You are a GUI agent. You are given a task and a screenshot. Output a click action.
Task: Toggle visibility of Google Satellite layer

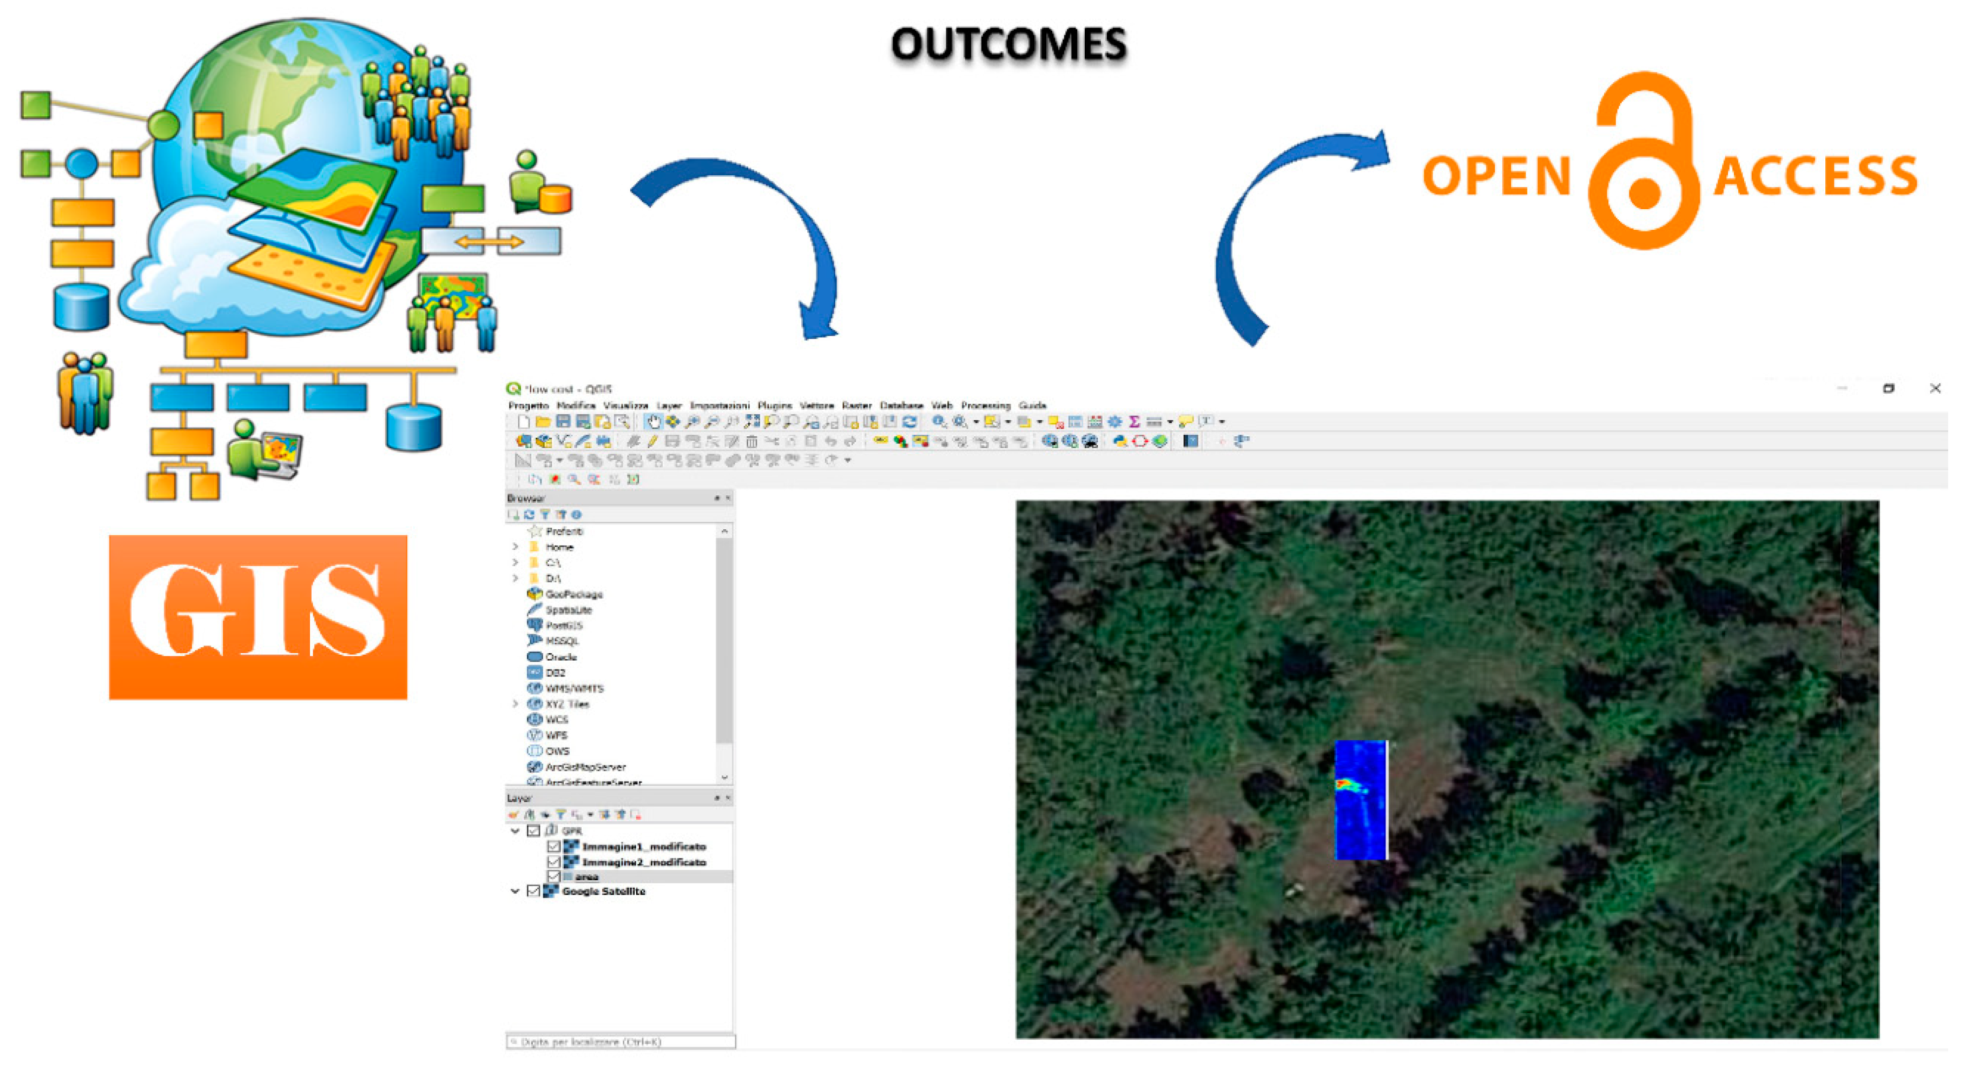[533, 892]
